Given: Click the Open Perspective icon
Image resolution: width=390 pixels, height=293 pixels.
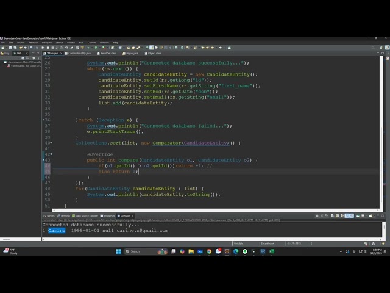Looking at the screenshot, I should [381, 48].
